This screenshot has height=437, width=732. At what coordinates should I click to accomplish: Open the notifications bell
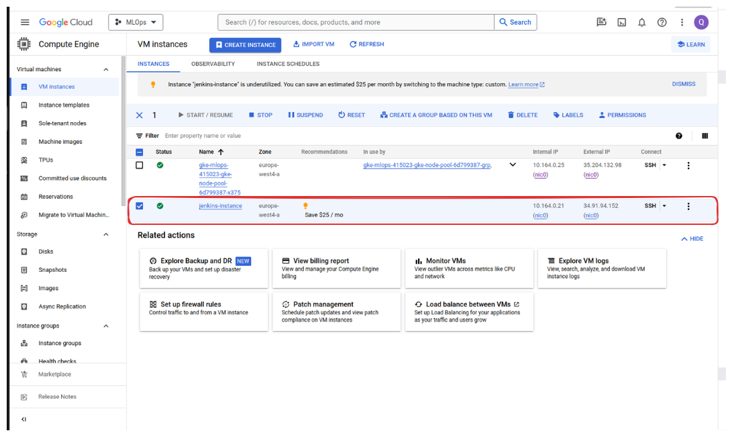tap(642, 22)
